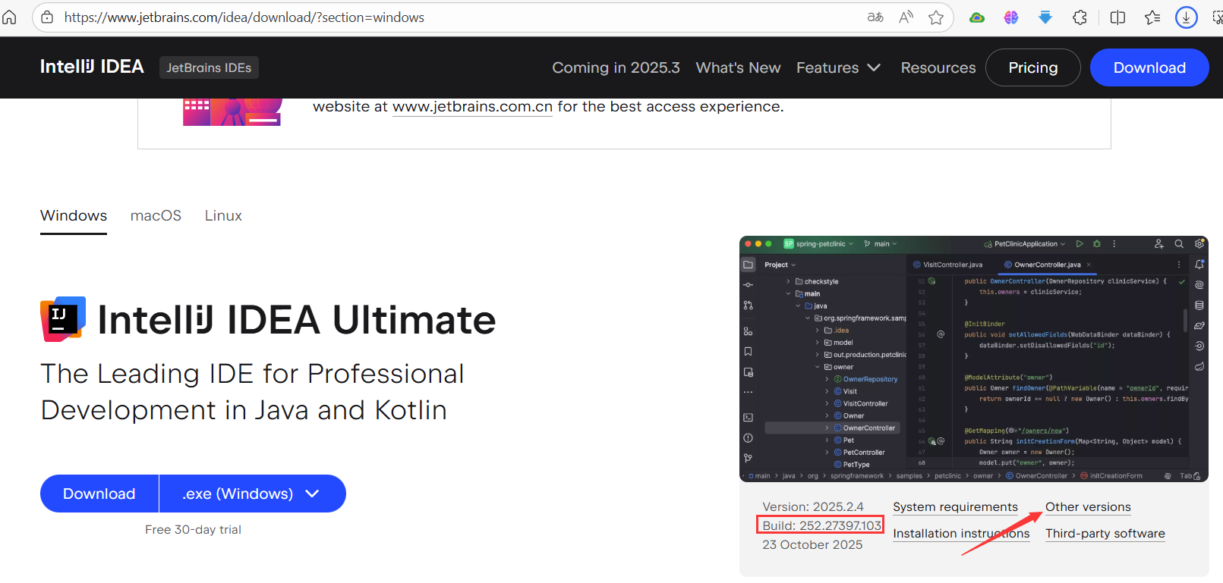Click the header Download button

pos(1149,67)
